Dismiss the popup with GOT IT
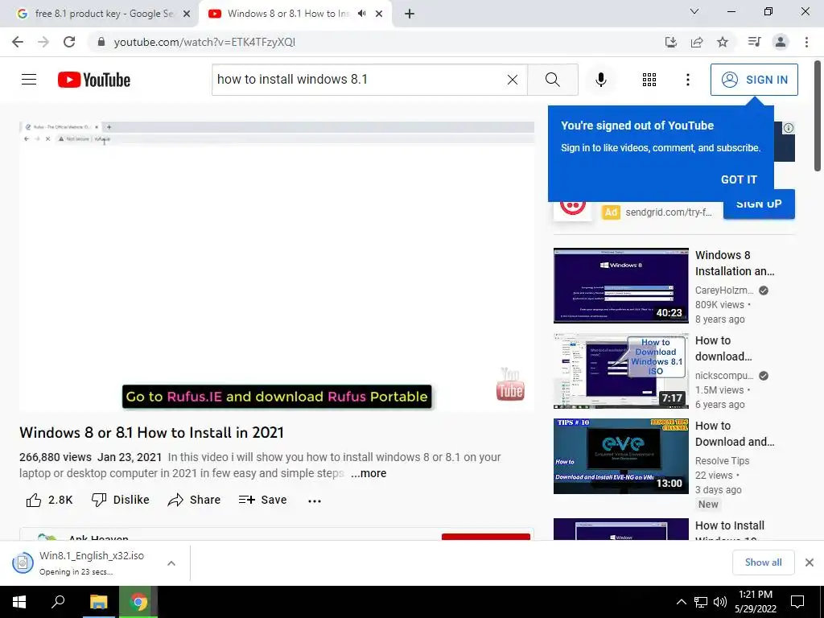 click(x=739, y=179)
